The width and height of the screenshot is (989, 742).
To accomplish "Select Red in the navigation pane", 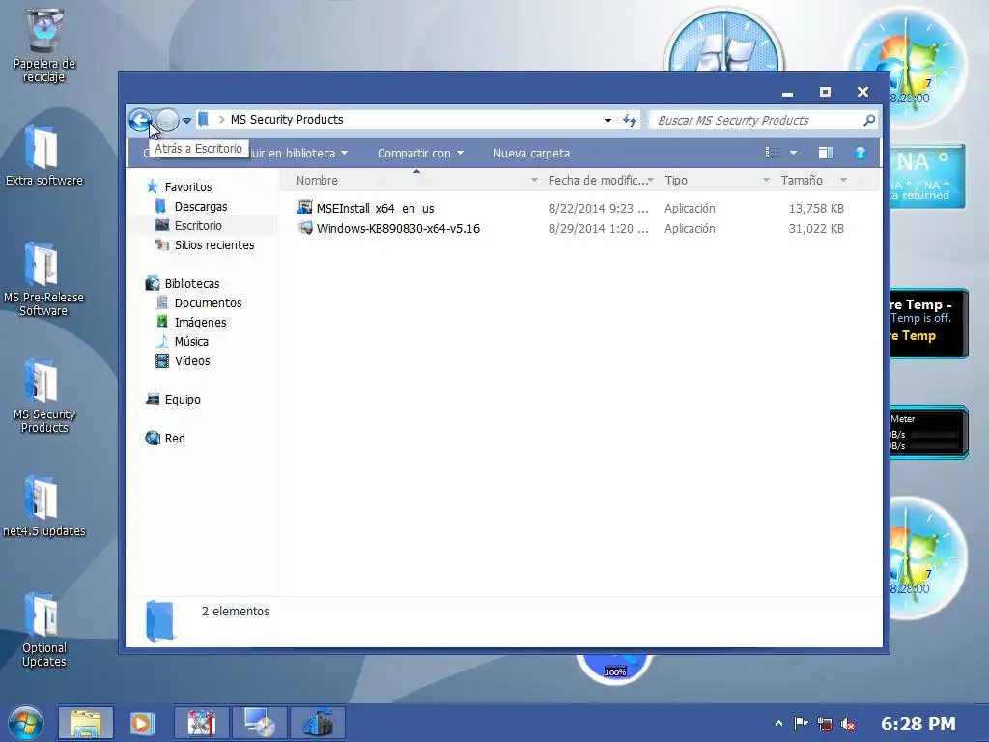I will (175, 438).
